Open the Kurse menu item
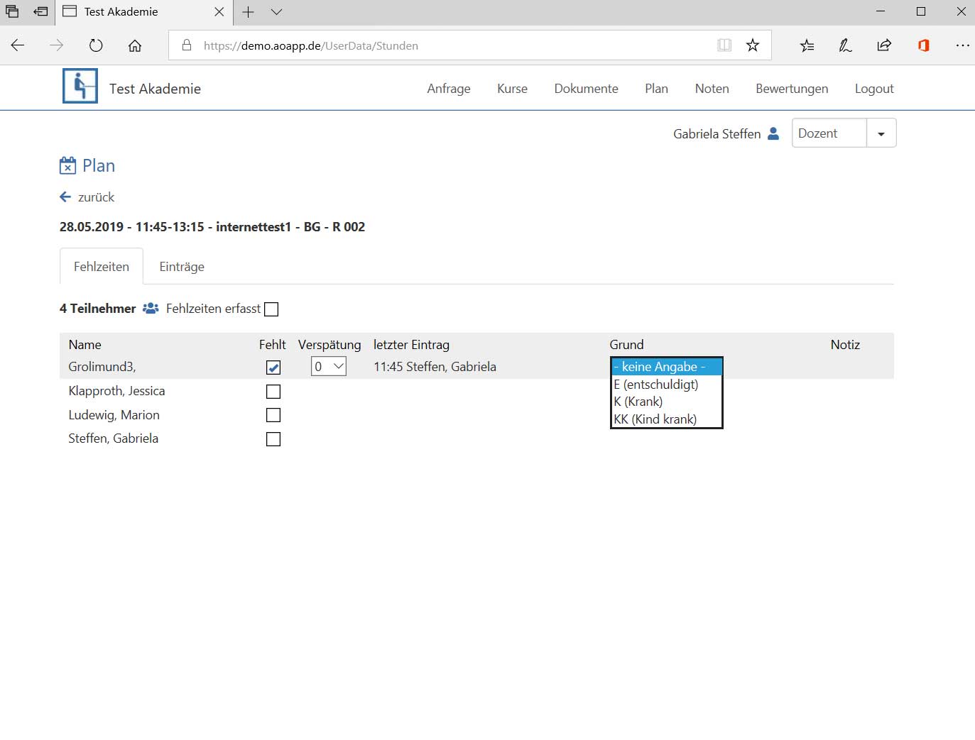This screenshot has height=740, width=975. [x=512, y=89]
